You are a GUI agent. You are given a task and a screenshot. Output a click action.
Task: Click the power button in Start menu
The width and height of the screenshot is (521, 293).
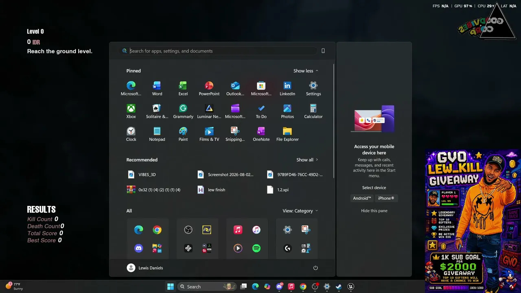coord(315,268)
